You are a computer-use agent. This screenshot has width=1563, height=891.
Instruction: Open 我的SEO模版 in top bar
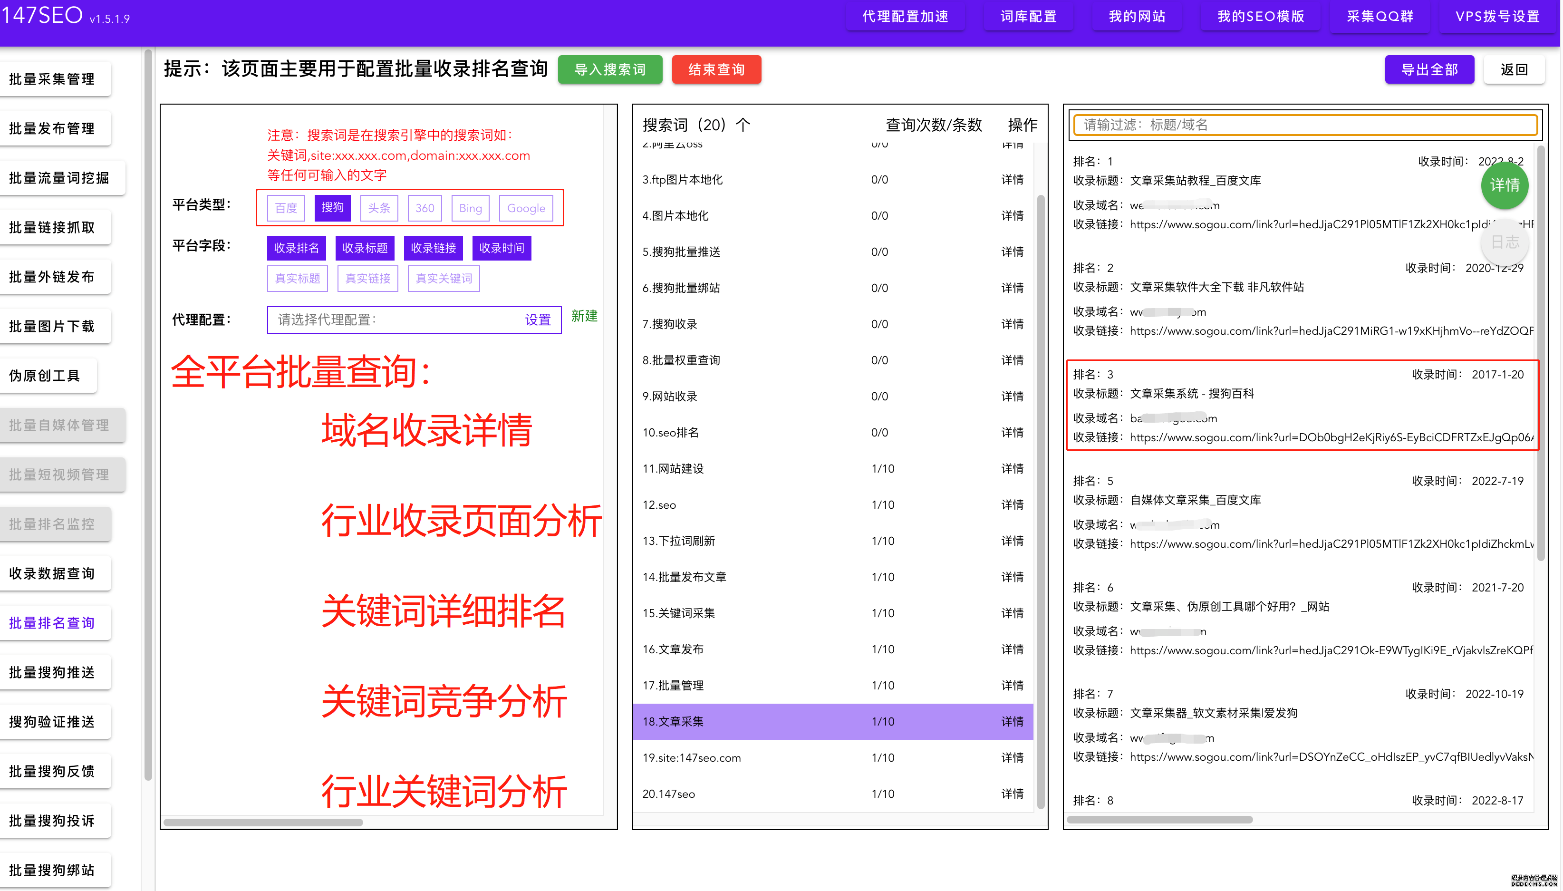(1260, 17)
